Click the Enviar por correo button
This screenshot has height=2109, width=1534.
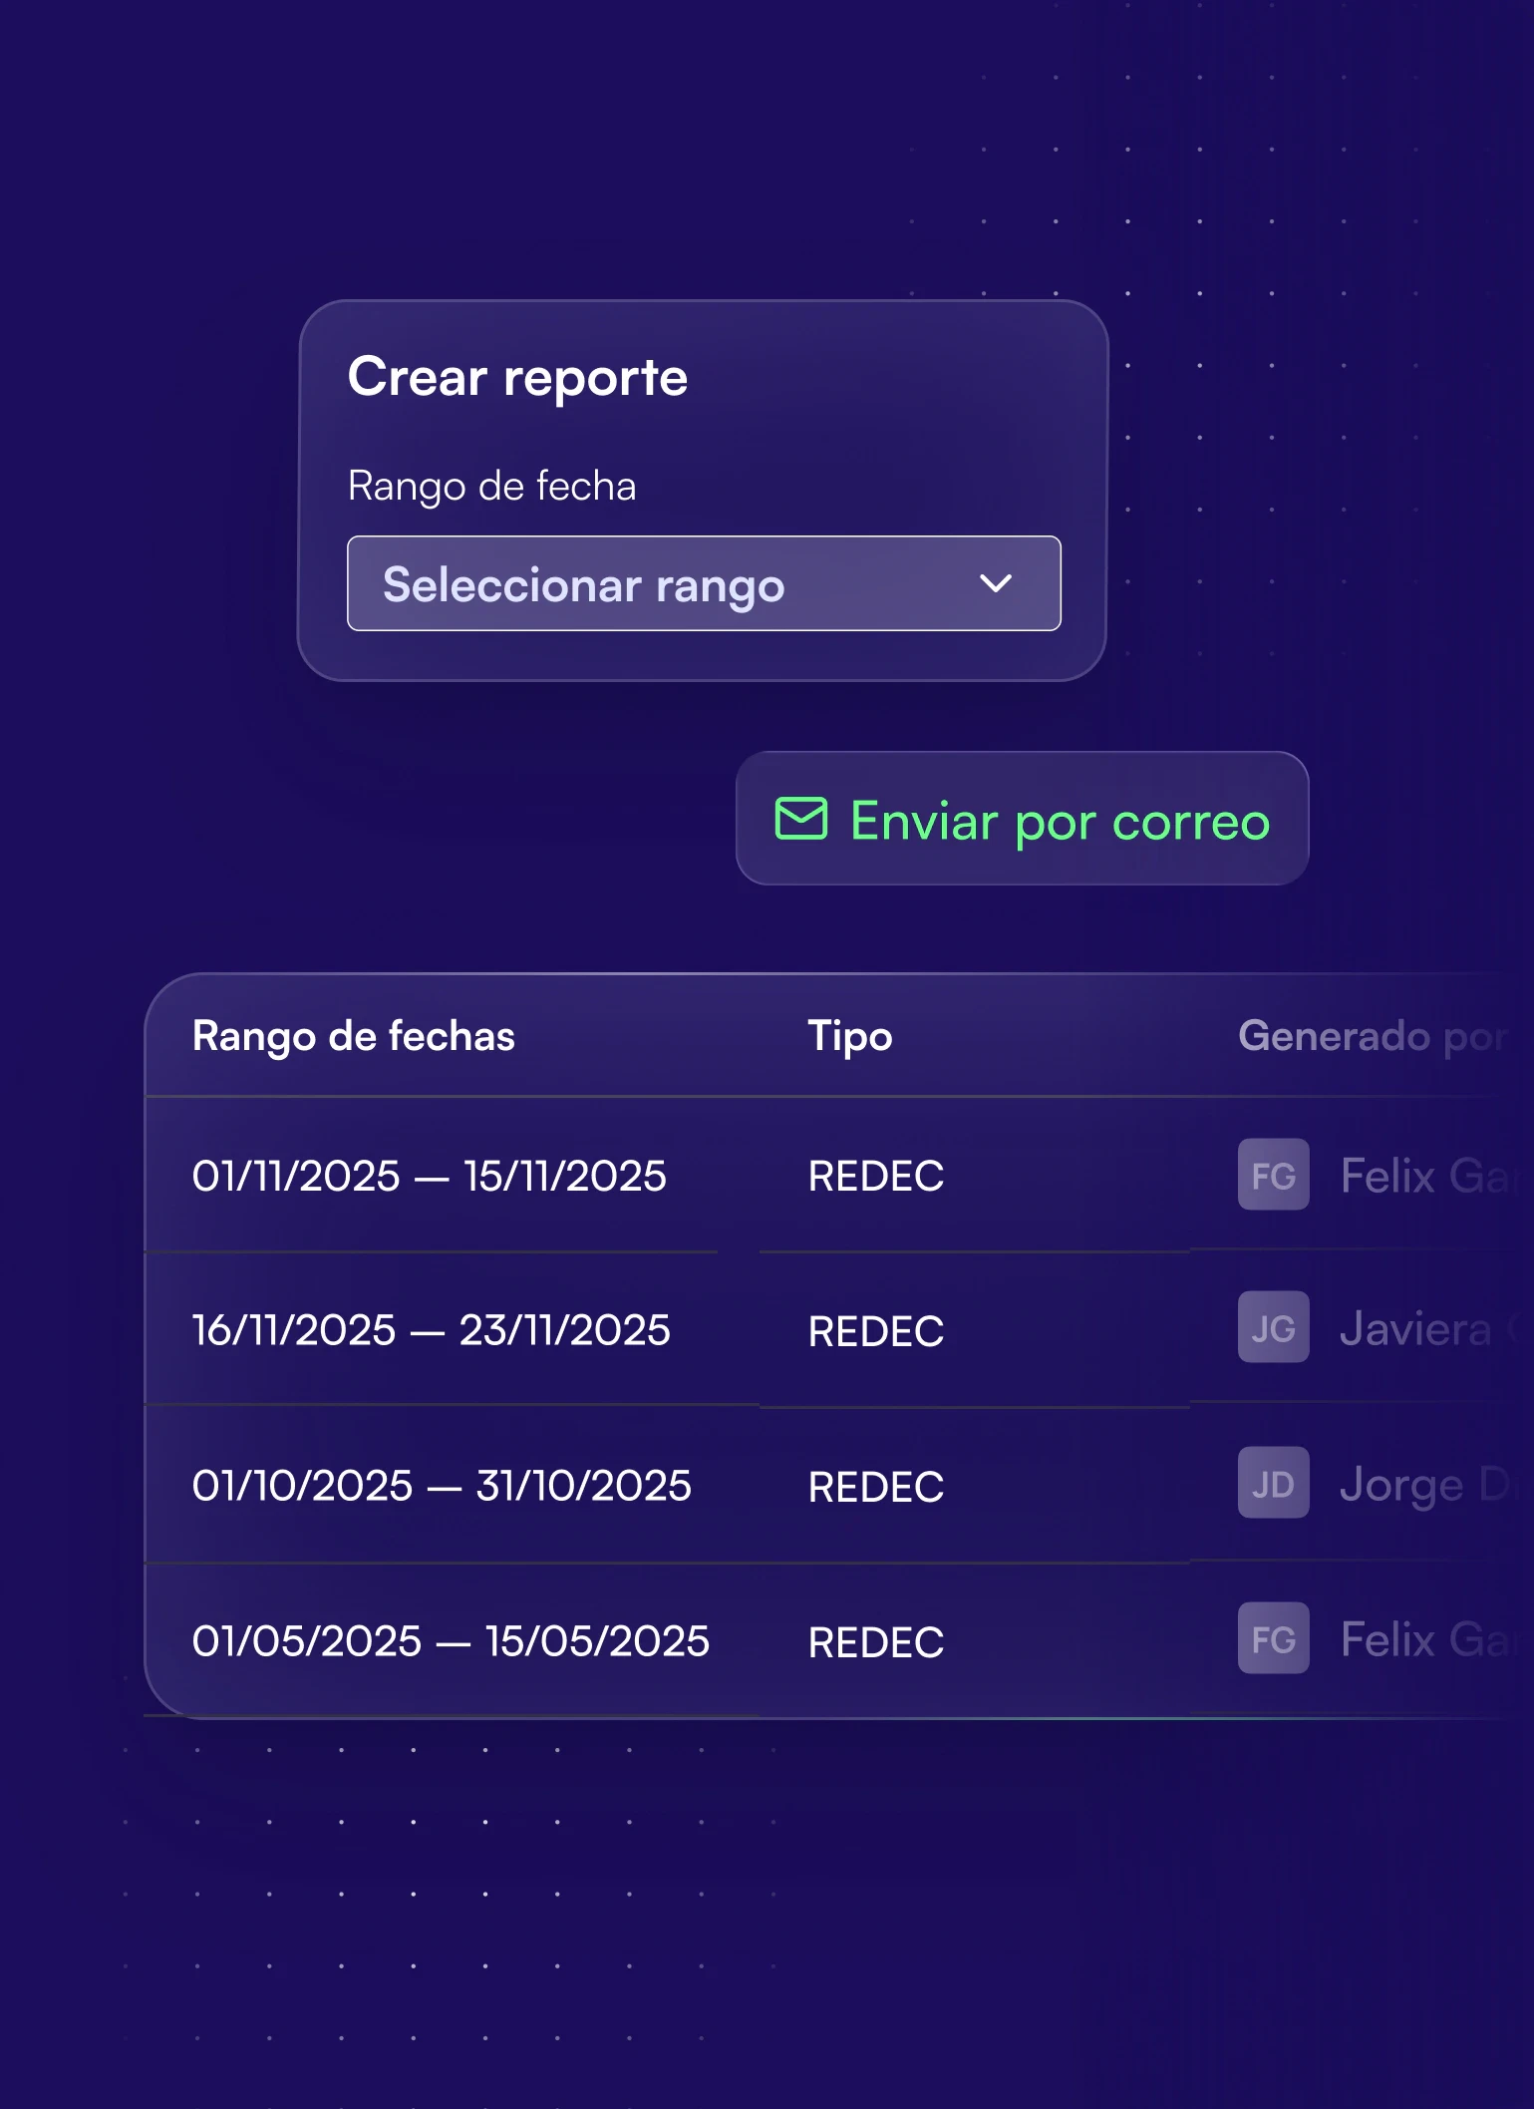[1022, 819]
